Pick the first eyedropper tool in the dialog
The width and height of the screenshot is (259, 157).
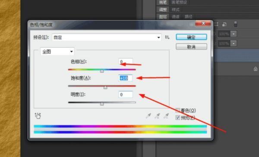click(148, 115)
